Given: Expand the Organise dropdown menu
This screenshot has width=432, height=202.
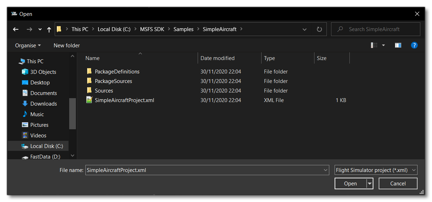Looking at the screenshot, I should tap(28, 46).
